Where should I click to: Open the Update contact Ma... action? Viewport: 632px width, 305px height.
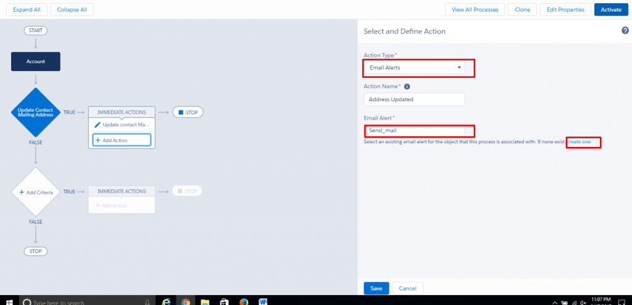[x=122, y=125]
